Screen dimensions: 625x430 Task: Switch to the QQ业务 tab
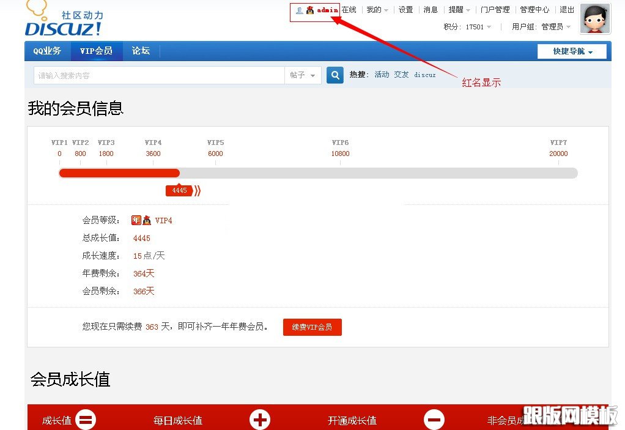point(48,51)
